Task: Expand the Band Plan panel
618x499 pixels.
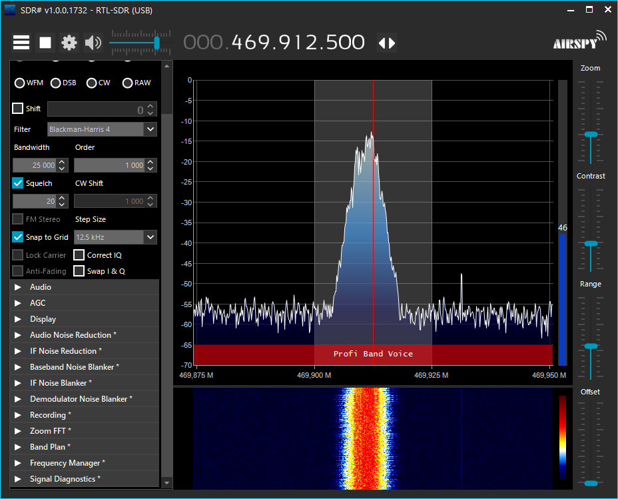Action: [85, 447]
